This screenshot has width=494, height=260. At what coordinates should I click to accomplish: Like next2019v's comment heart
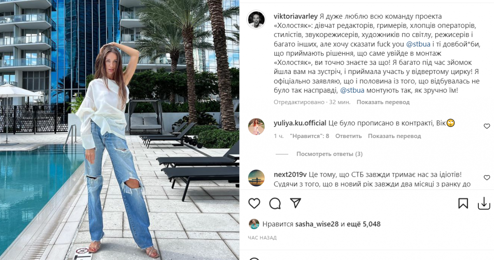tap(487, 177)
